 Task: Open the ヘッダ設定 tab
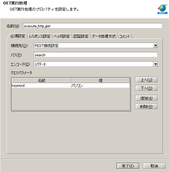click(x=62, y=36)
